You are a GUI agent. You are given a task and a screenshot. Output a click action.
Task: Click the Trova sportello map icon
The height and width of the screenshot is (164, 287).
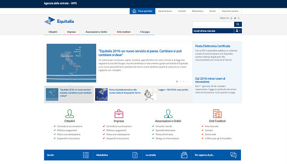click(134, 11)
